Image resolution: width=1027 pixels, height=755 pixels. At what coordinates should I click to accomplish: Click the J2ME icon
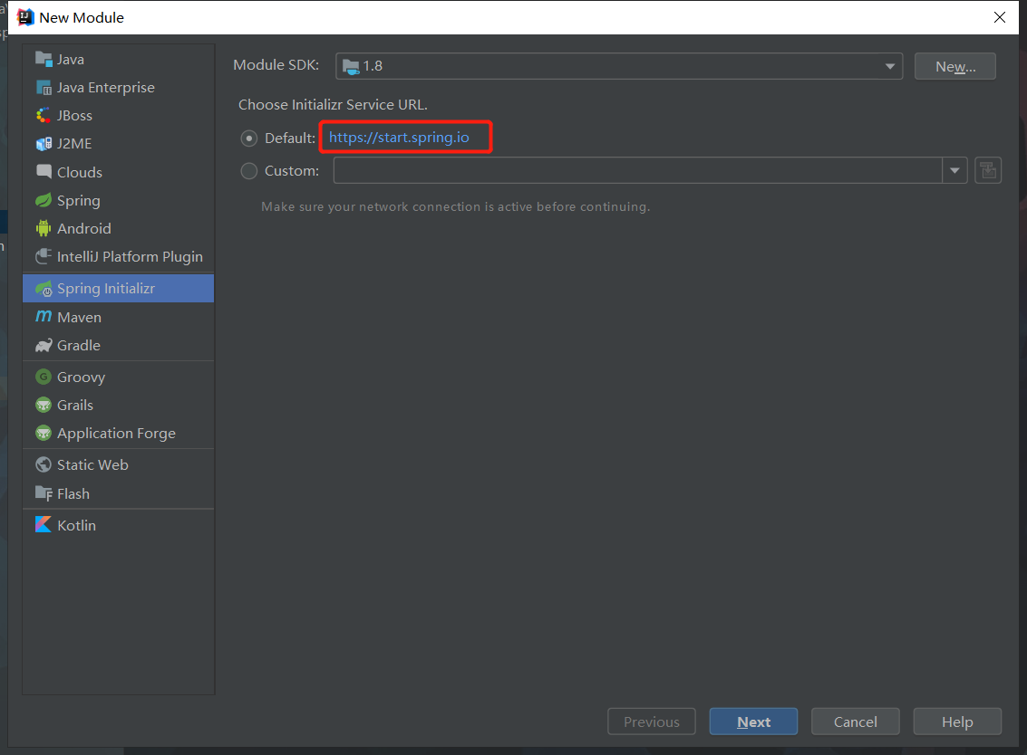tap(44, 143)
